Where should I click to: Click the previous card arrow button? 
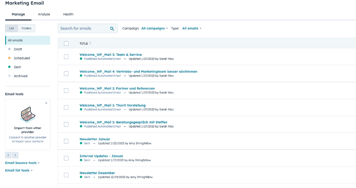[x=8, y=155]
